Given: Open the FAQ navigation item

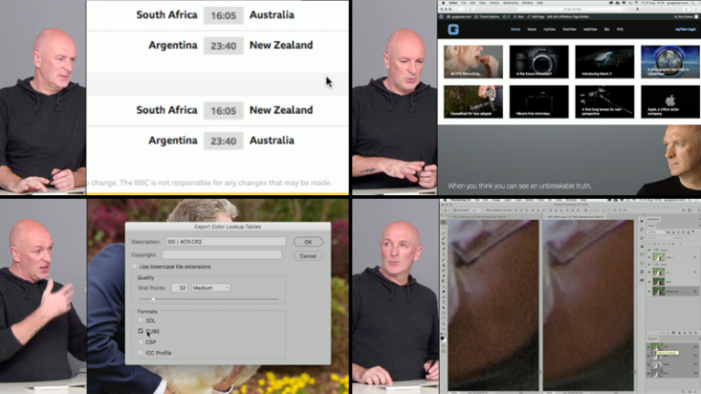Looking at the screenshot, I should click(619, 29).
